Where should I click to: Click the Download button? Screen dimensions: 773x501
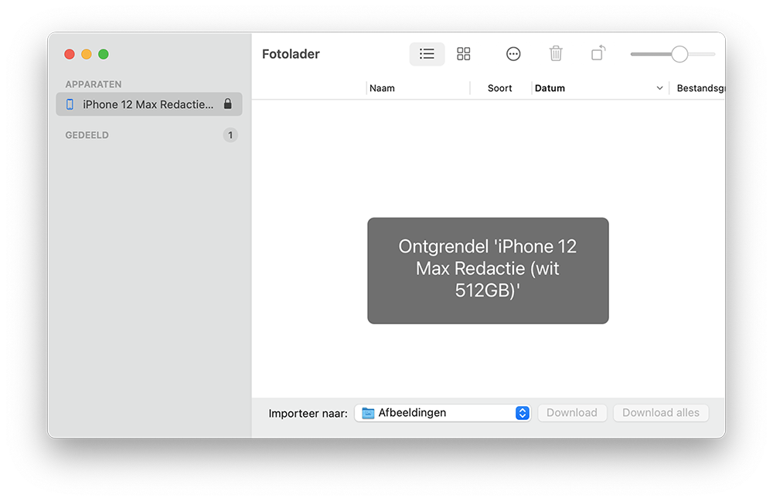[572, 413]
